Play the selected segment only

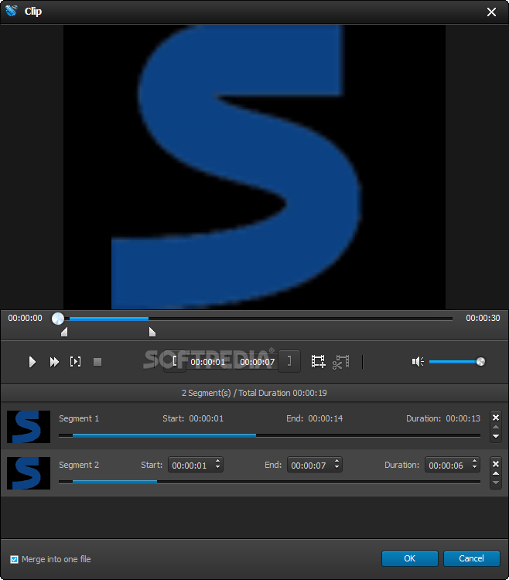click(x=76, y=361)
